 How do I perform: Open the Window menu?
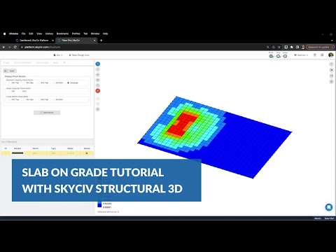95,34
